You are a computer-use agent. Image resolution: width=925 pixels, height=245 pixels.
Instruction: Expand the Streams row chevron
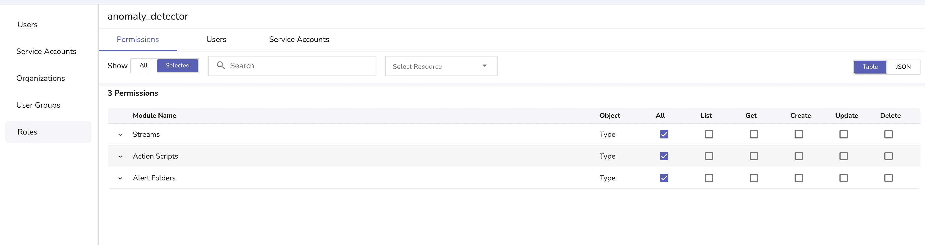coord(120,135)
